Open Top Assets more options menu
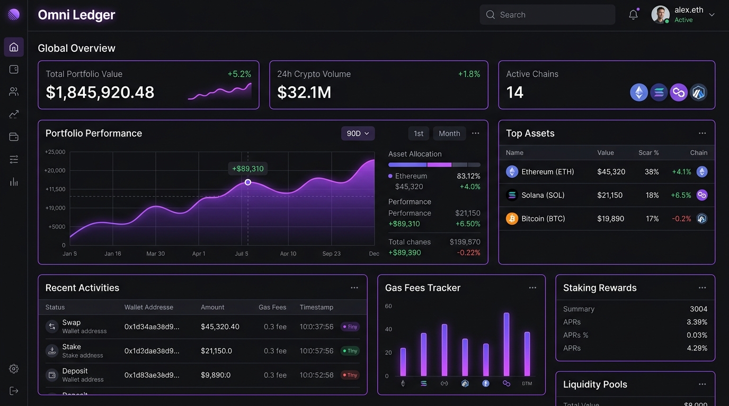729x406 pixels. pos(702,133)
